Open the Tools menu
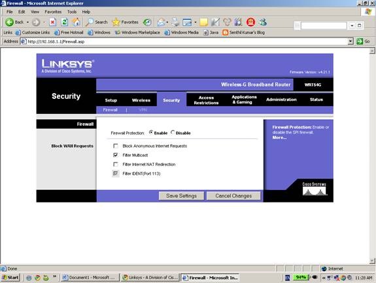The height and width of the screenshot is (283, 376). [x=72, y=12]
